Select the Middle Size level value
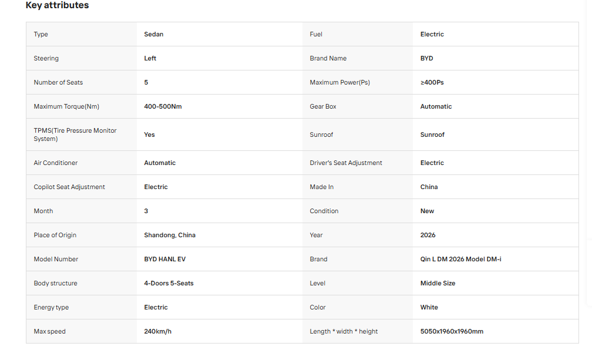This screenshot has width=592, height=350. pyautogui.click(x=438, y=283)
